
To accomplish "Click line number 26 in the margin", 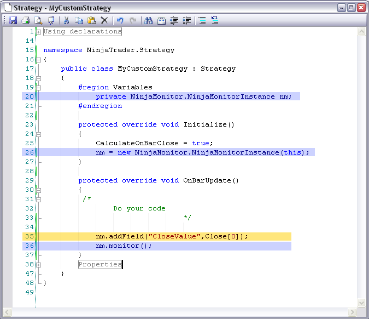I will (30, 153).
